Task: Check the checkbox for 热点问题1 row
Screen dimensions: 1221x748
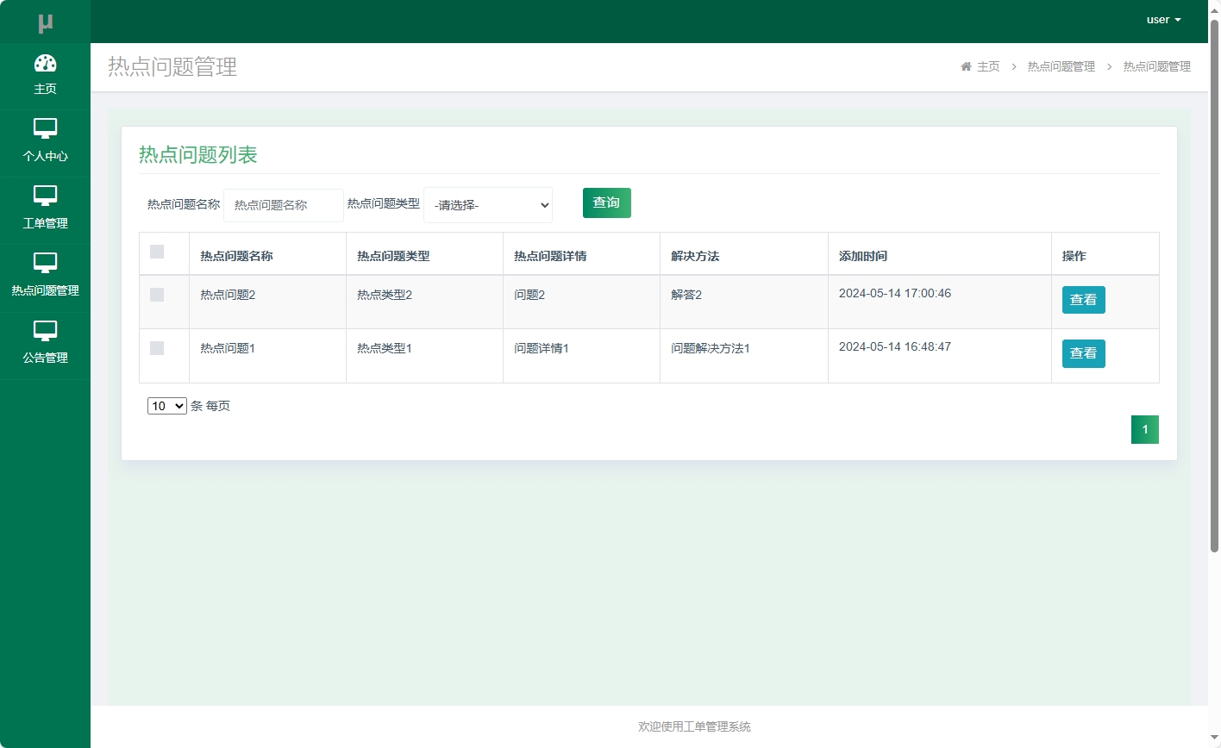Action: pos(157,348)
